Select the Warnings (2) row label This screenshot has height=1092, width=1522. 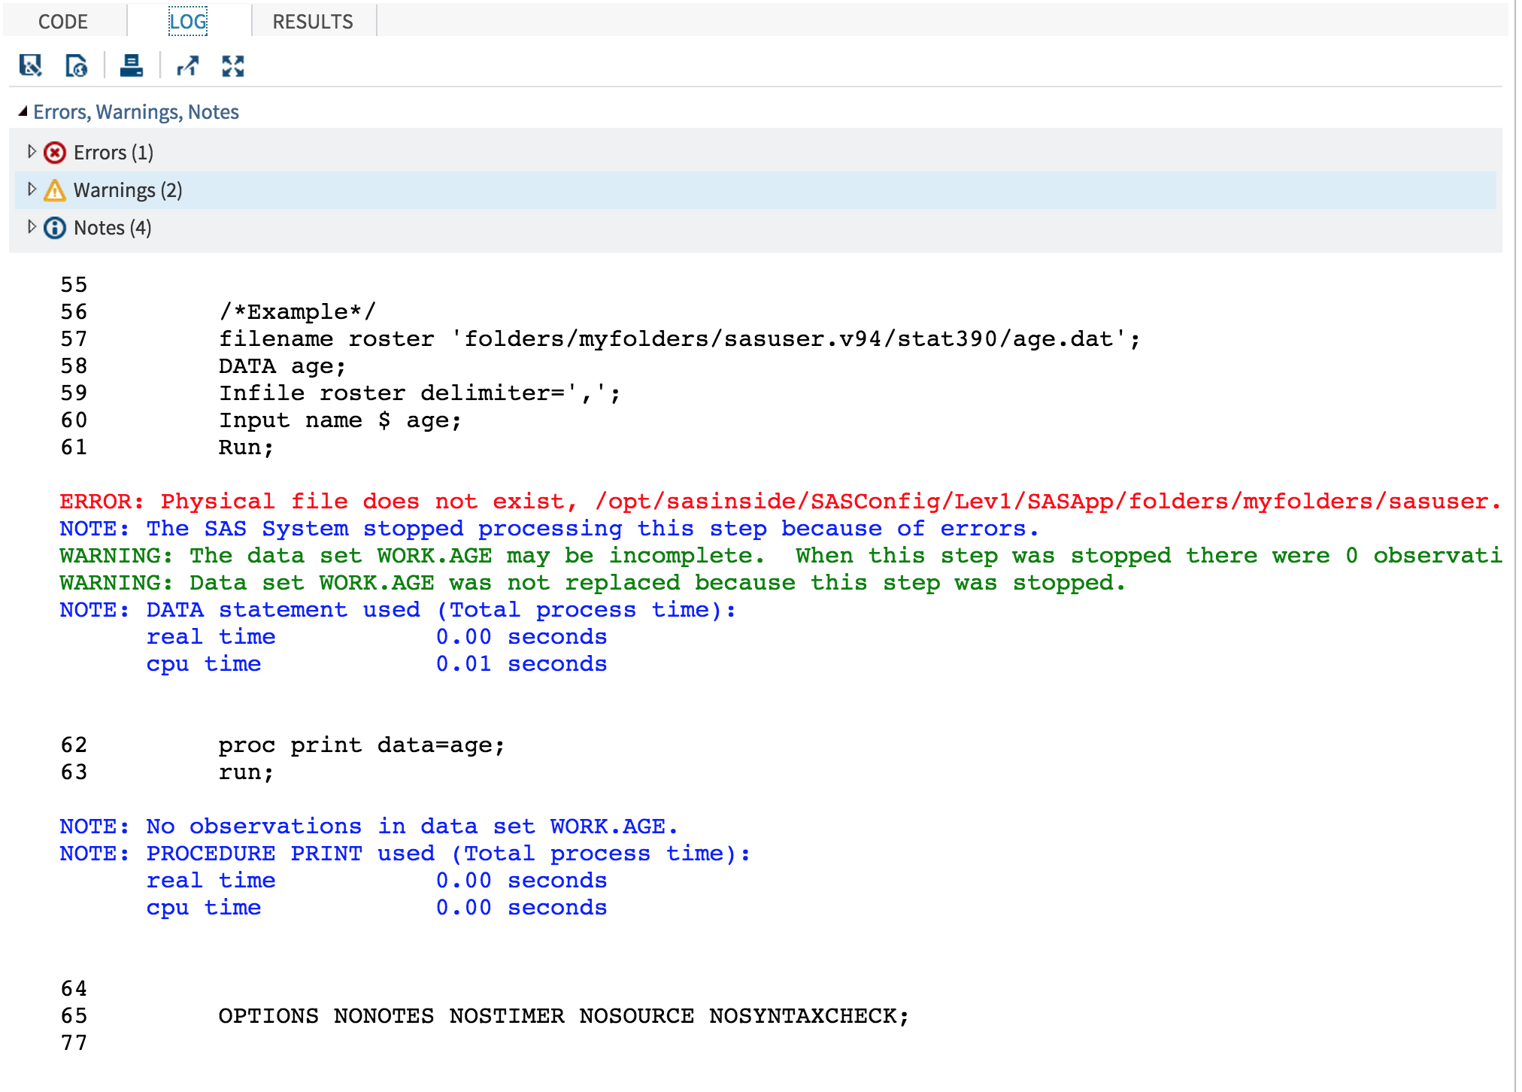[x=128, y=190]
